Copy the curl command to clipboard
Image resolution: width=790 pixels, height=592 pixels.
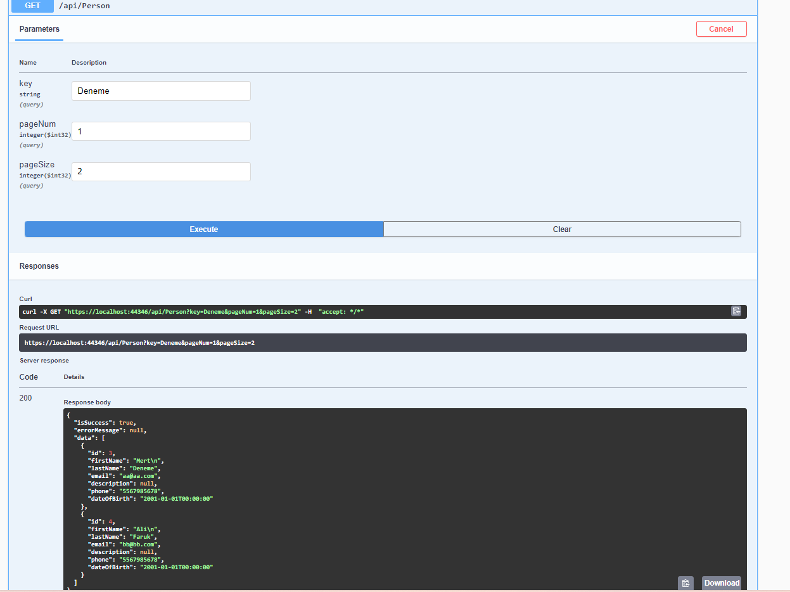tap(736, 311)
